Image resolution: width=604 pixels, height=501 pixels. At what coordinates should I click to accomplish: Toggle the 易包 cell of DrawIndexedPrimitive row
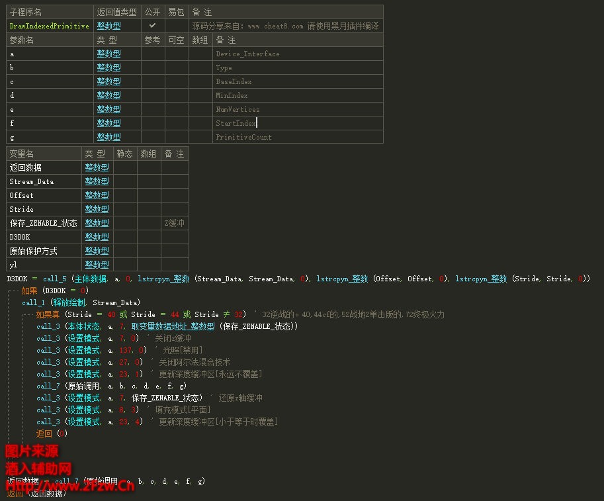177,26
